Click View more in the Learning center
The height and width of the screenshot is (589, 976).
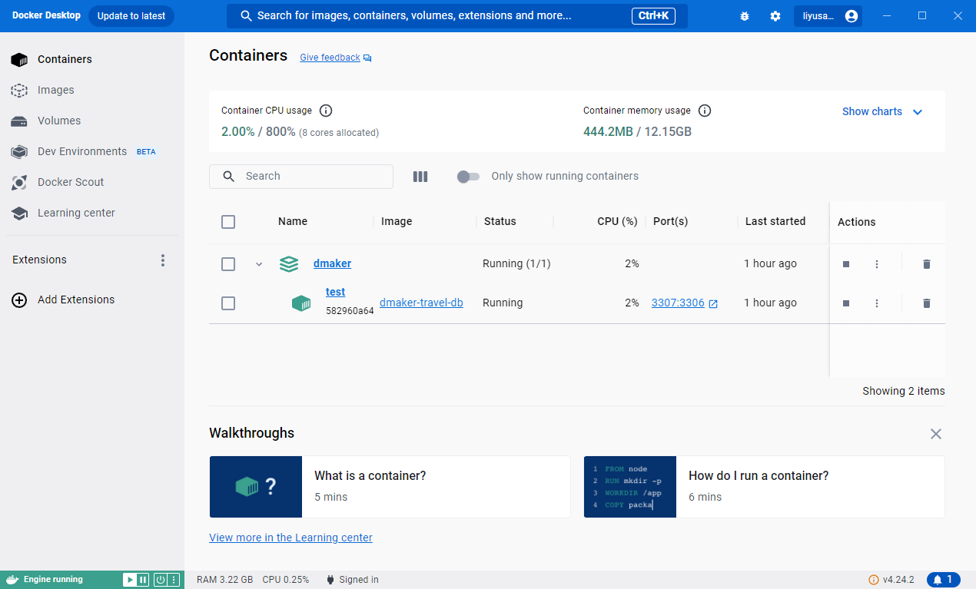290,538
